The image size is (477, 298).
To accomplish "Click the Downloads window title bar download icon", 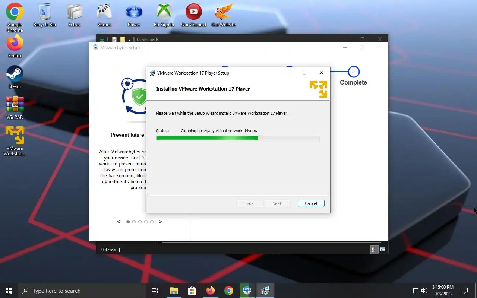I will pyautogui.click(x=102, y=39).
